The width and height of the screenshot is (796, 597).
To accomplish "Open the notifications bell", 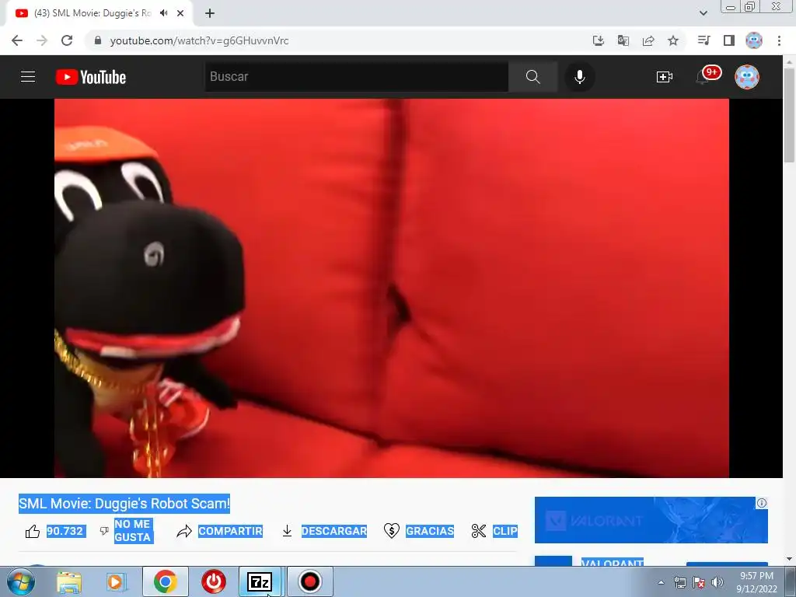I will [x=703, y=77].
